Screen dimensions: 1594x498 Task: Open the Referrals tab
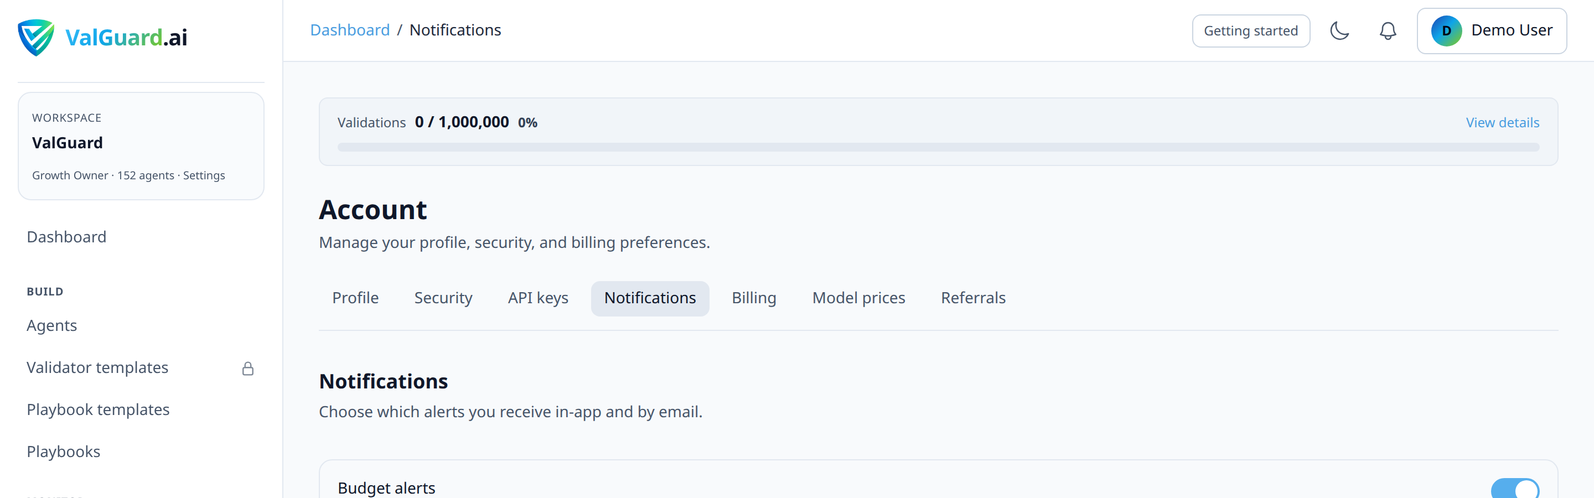[973, 298]
